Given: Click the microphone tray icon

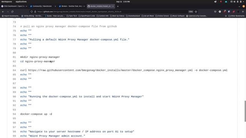Looking at the screenshot, I should click(238, 2).
